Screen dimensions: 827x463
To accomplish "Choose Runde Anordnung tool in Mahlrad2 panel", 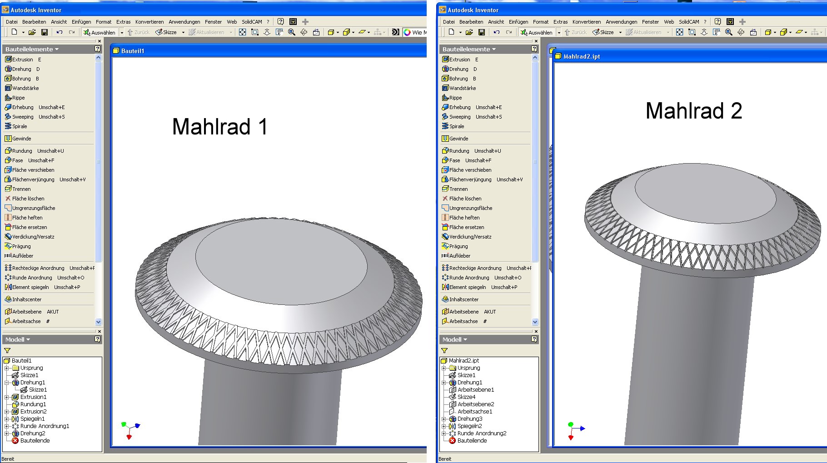I will coord(481,278).
